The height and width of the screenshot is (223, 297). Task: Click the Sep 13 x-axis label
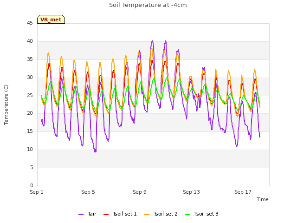(191, 192)
